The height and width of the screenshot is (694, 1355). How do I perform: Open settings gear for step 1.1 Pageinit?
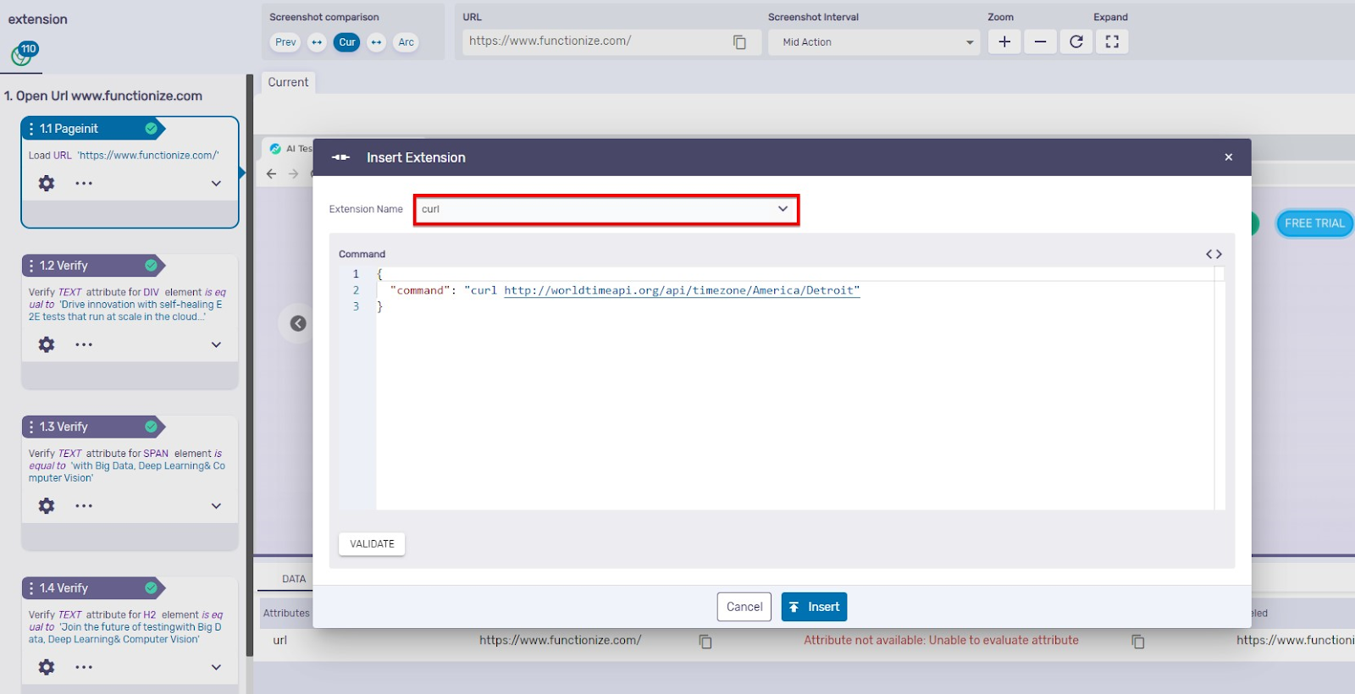(x=47, y=183)
